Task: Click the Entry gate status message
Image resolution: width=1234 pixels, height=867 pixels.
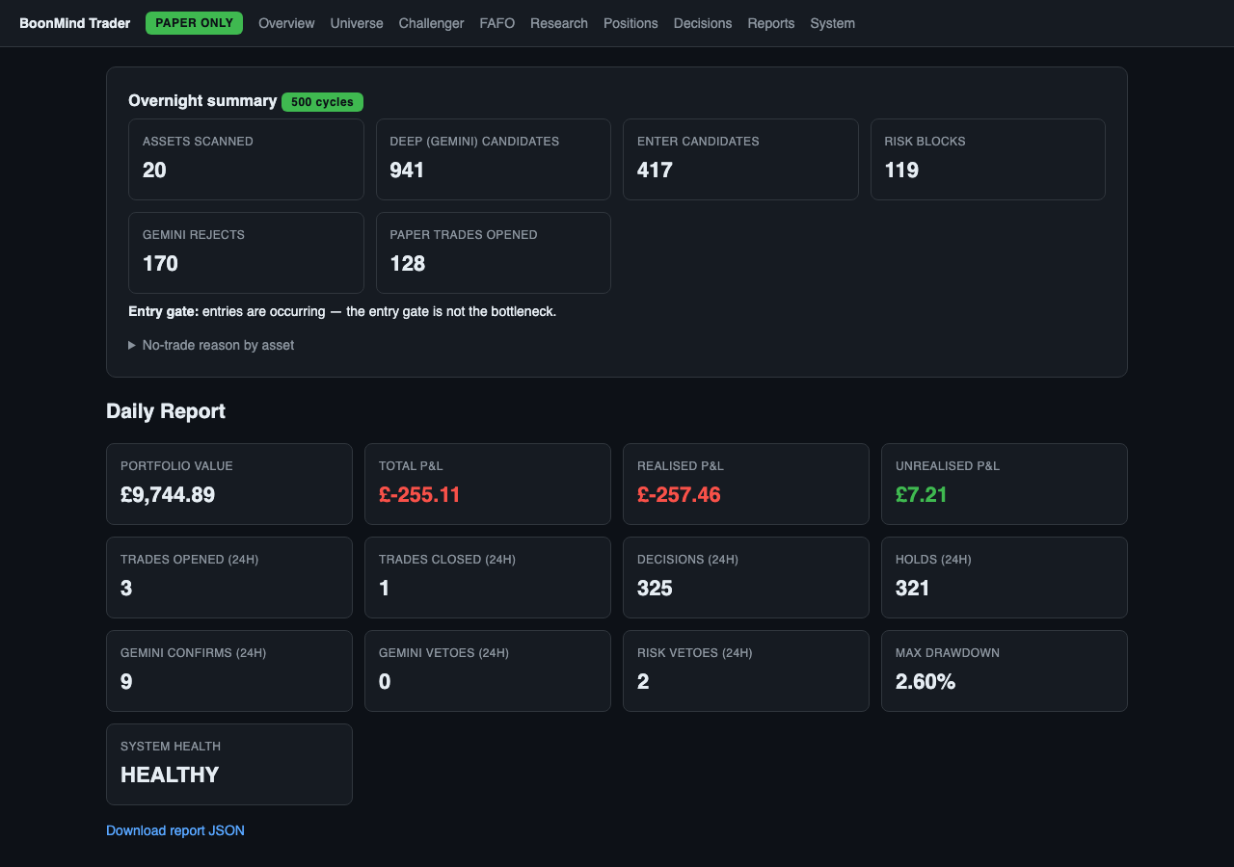Action: coord(342,311)
